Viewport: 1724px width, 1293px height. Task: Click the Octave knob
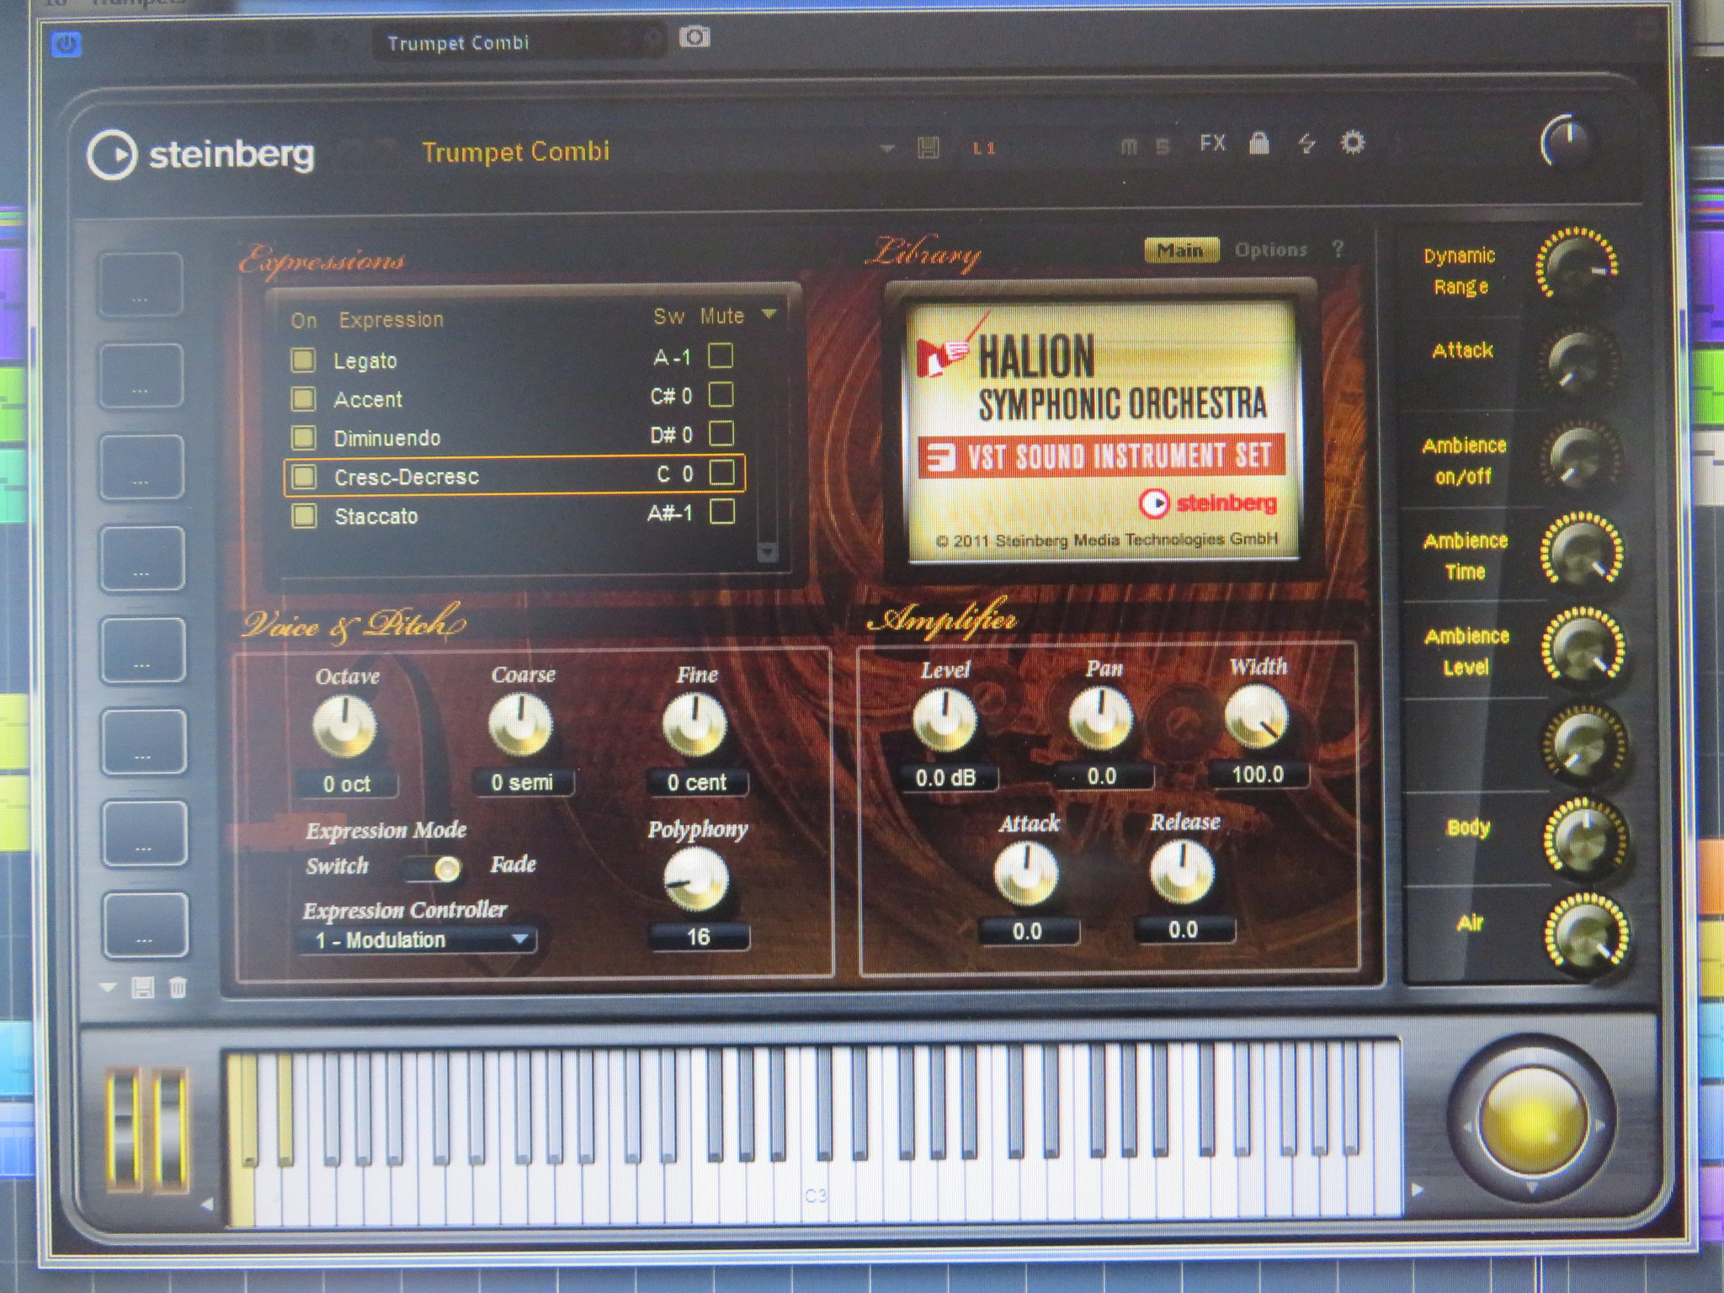345,726
